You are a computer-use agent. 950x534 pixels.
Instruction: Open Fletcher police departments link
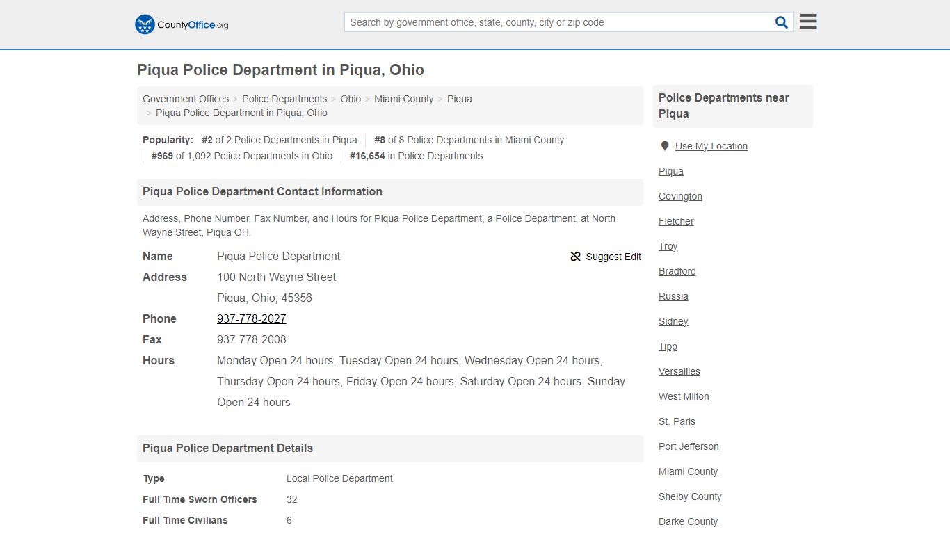coord(676,221)
